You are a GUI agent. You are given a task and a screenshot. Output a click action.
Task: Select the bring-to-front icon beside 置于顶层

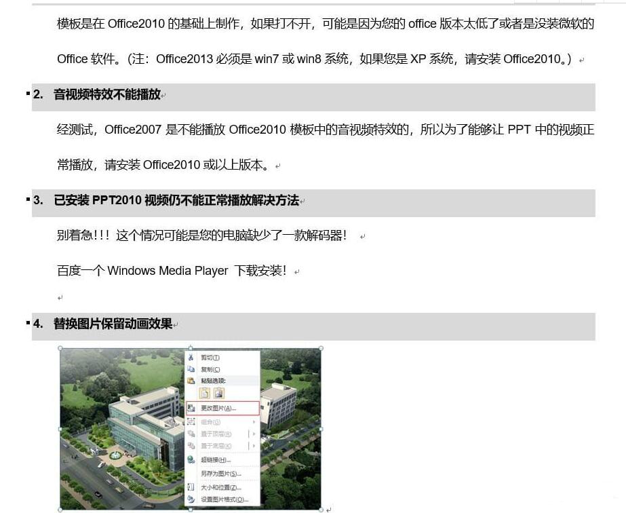click(x=191, y=434)
